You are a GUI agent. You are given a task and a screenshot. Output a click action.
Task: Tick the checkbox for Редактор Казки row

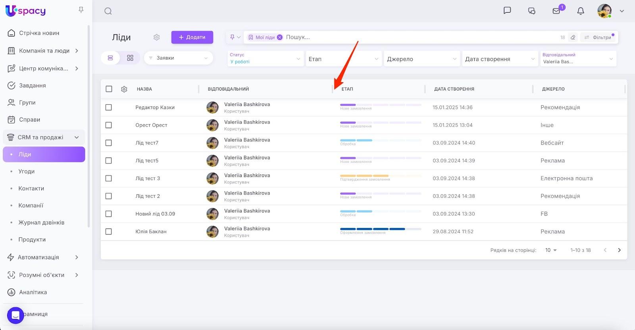pos(109,108)
